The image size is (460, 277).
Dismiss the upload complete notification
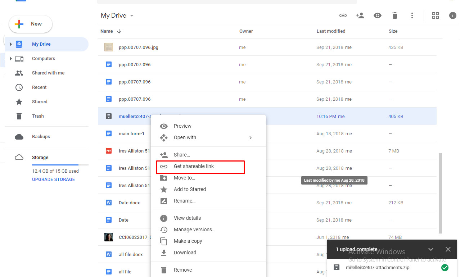coord(448,249)
